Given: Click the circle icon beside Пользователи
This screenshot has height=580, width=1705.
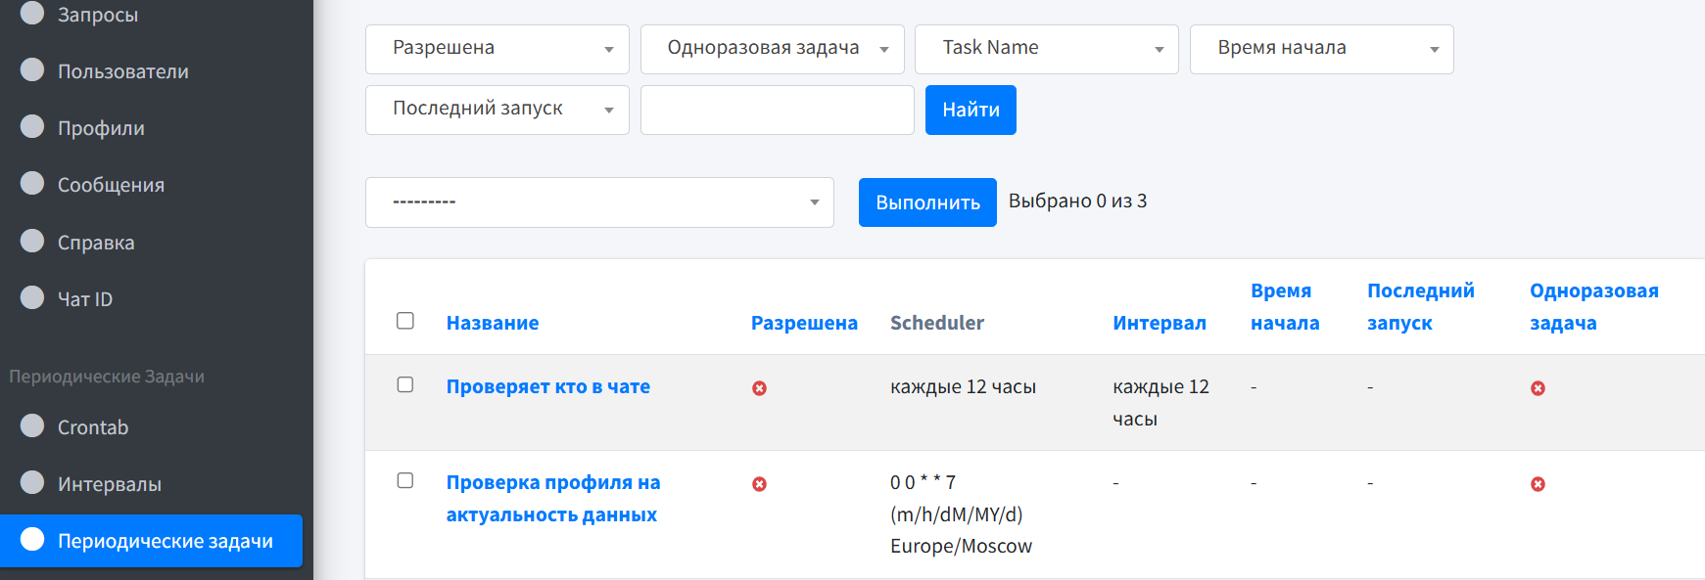Looking at the screenshot, I should coord(32,70).
